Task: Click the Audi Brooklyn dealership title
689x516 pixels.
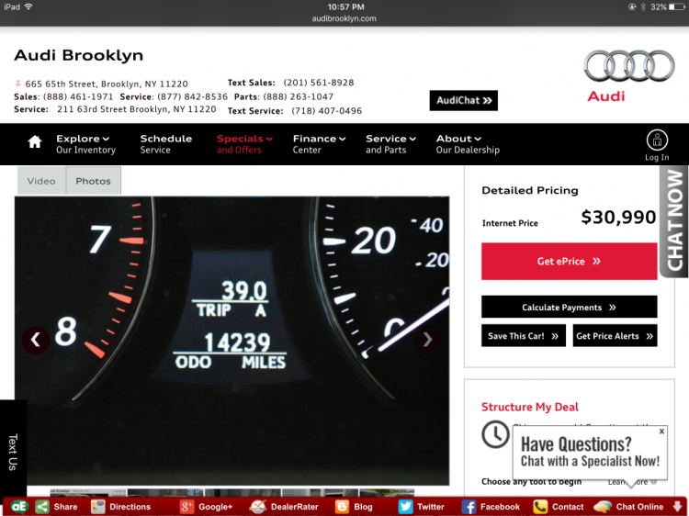Action: (x=79, y=55)
